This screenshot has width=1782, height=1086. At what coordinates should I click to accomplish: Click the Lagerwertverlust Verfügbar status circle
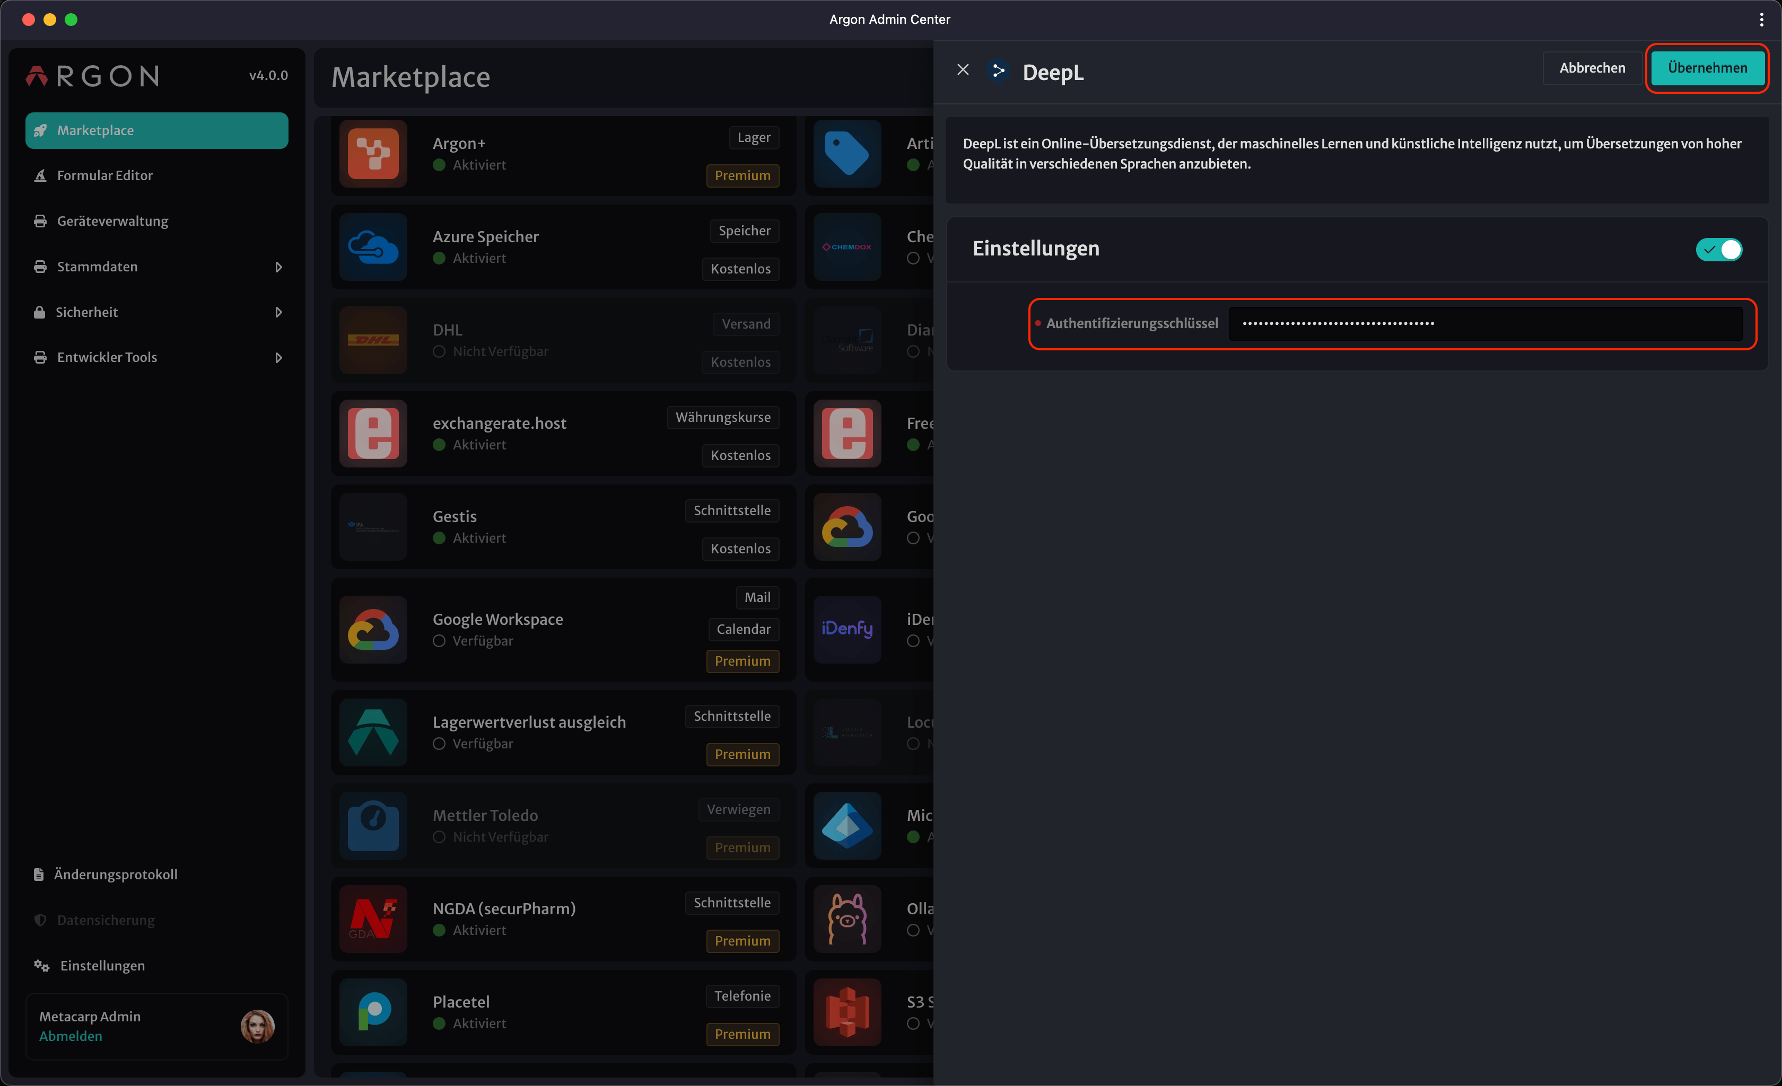pos(439,744)
